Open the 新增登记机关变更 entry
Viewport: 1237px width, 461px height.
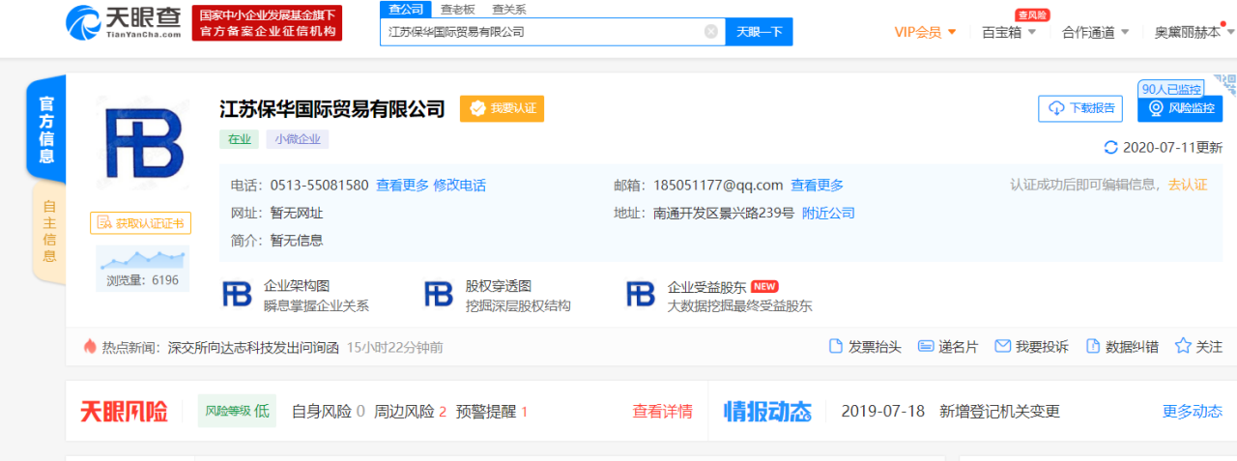pos(999,412)
